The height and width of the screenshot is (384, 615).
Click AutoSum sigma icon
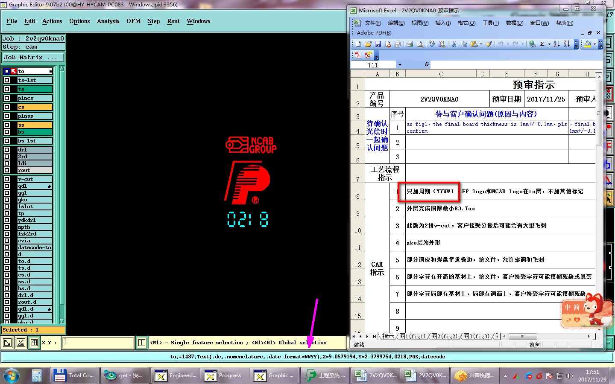(542, 44)
